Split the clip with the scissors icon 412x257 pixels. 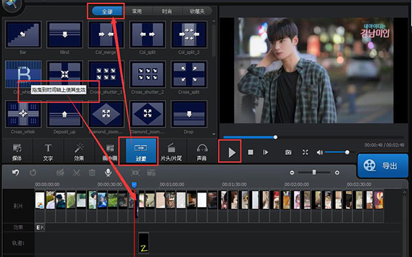coord(76,172)
